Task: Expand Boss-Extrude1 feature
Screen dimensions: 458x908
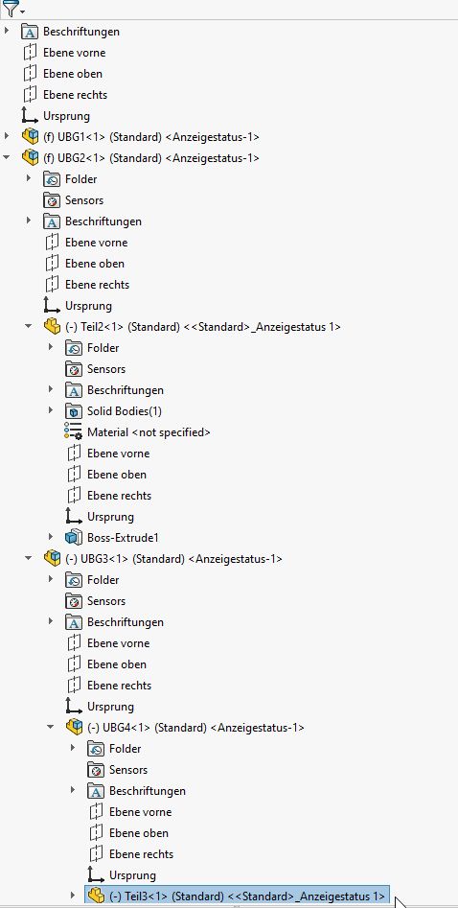Action: point(51,537)
